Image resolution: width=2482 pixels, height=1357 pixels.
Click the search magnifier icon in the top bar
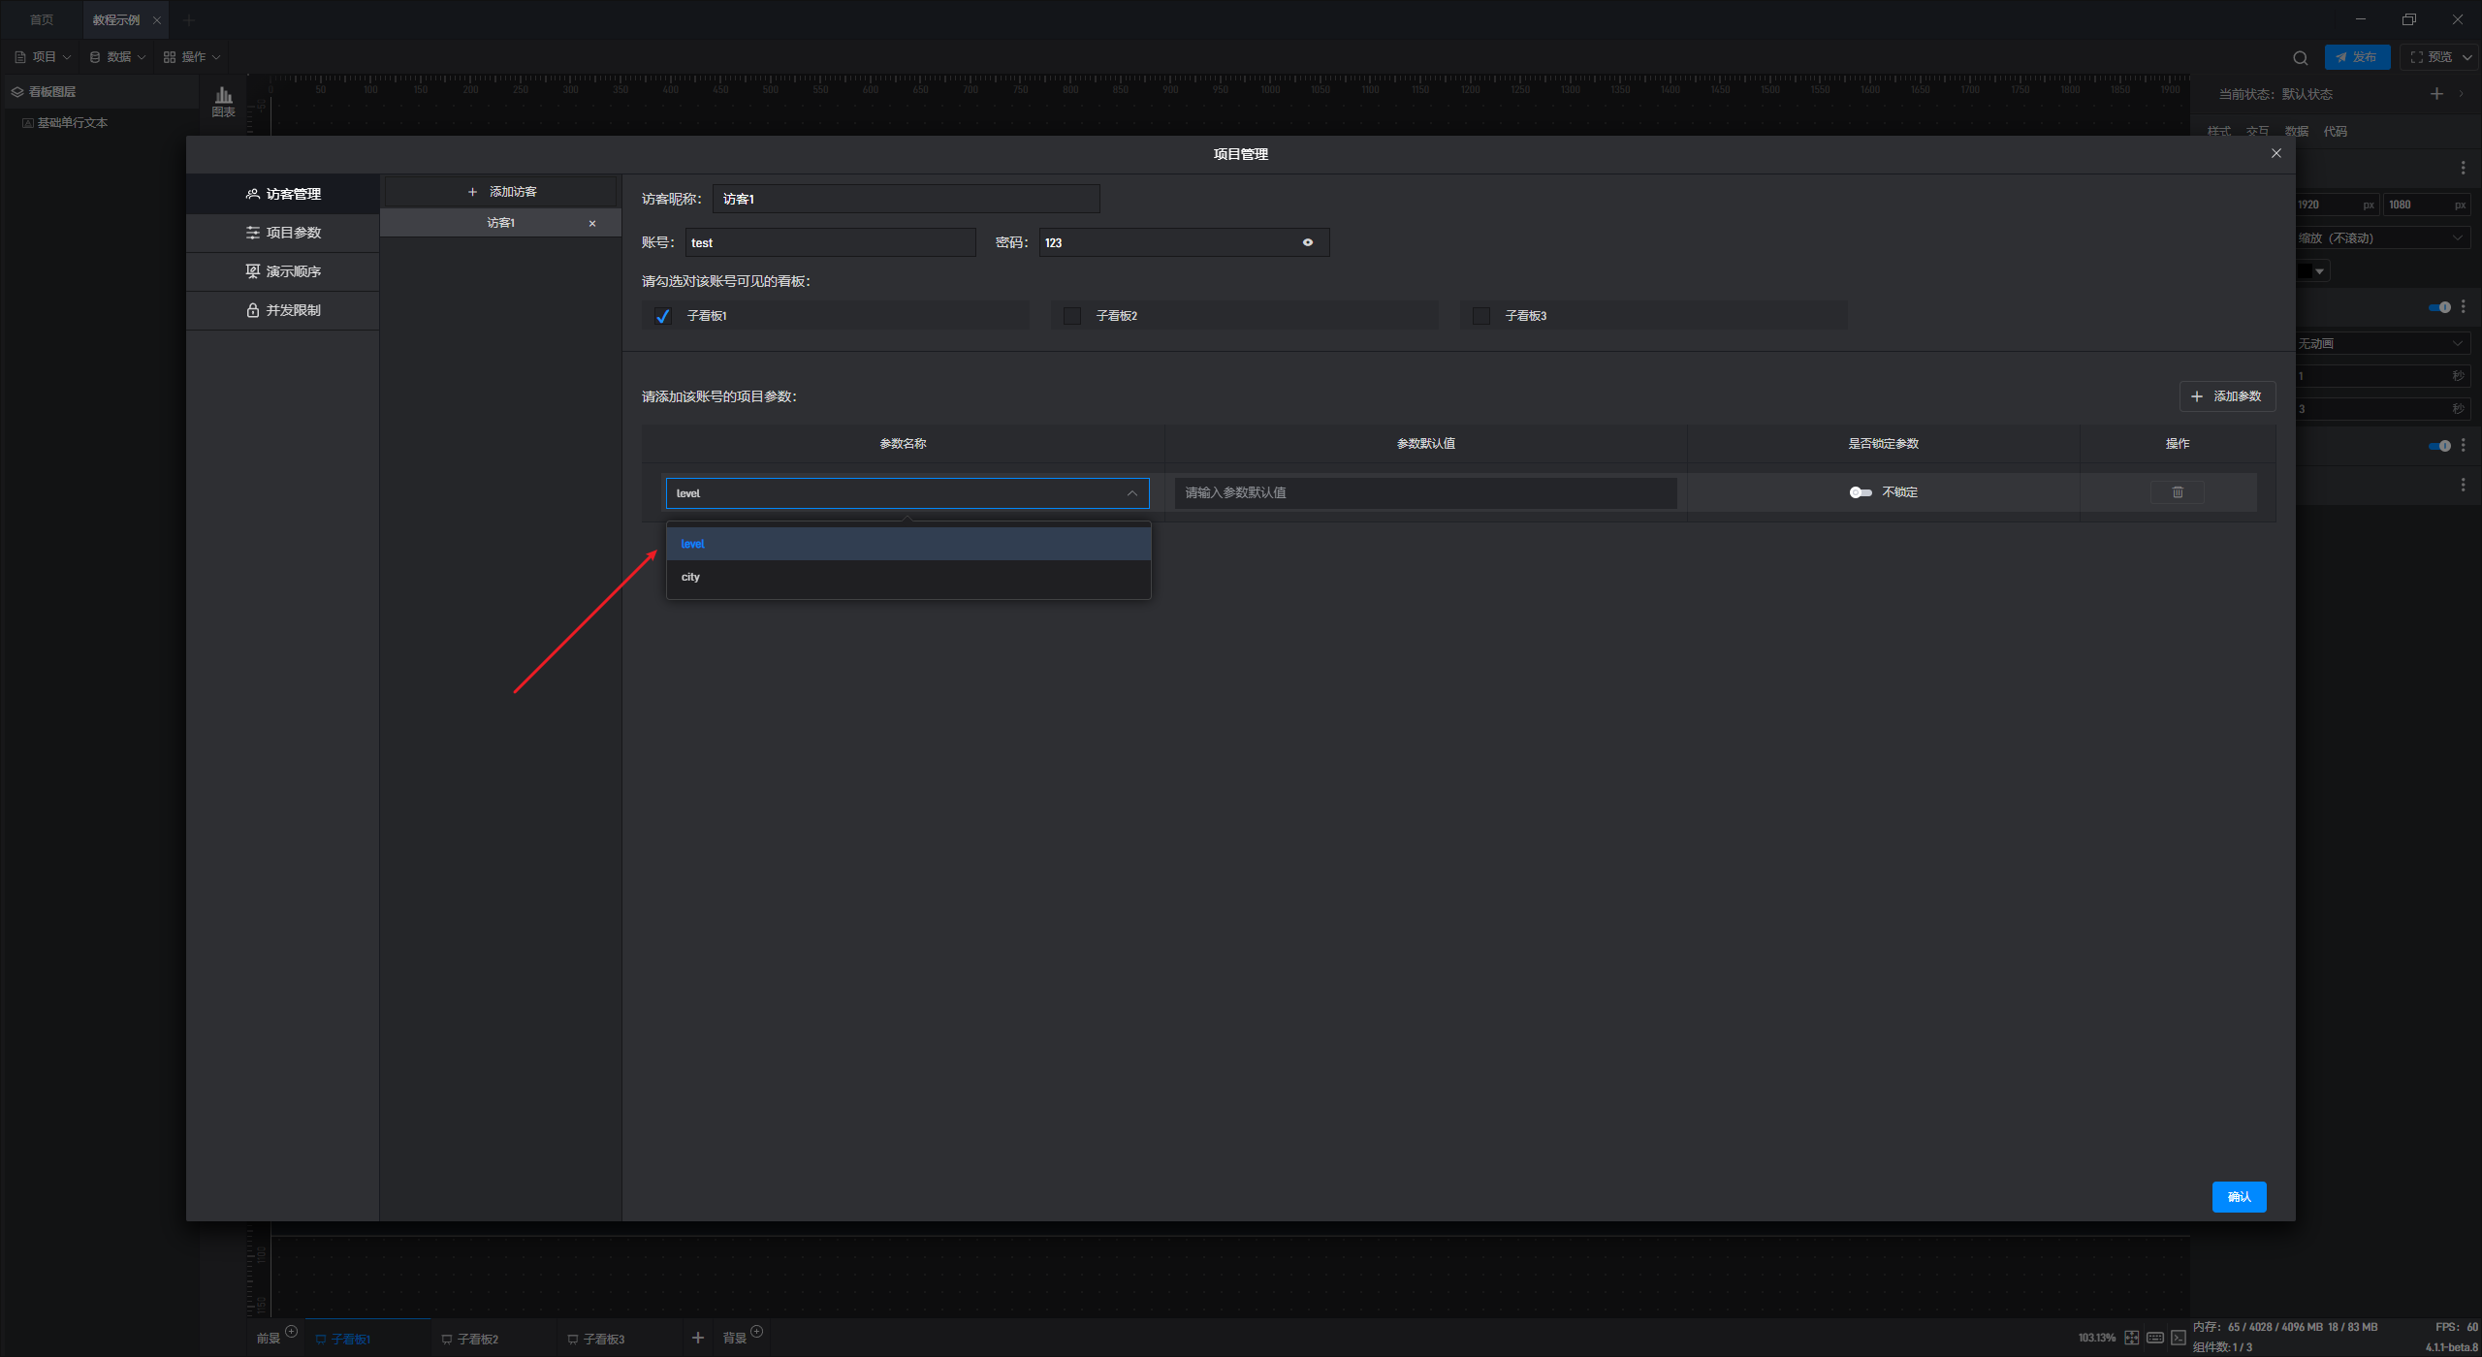(2300, 57)
